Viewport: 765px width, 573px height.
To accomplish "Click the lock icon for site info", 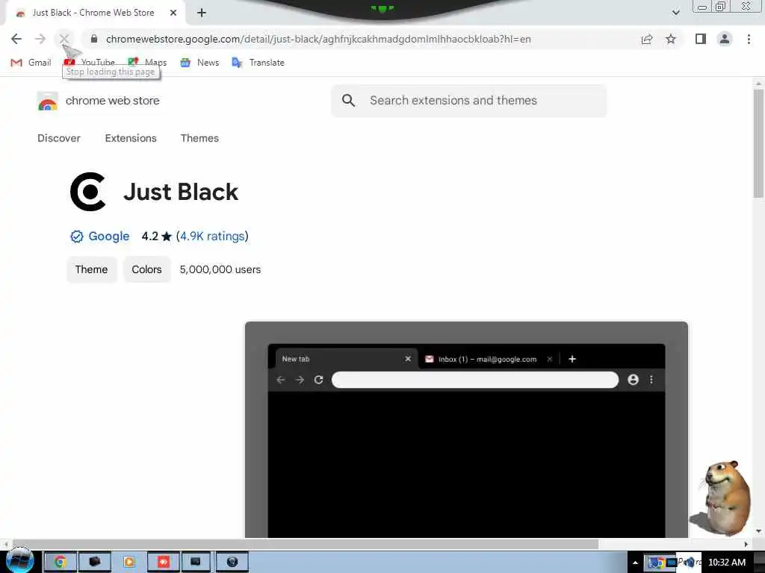I will (x=93, y=39).
